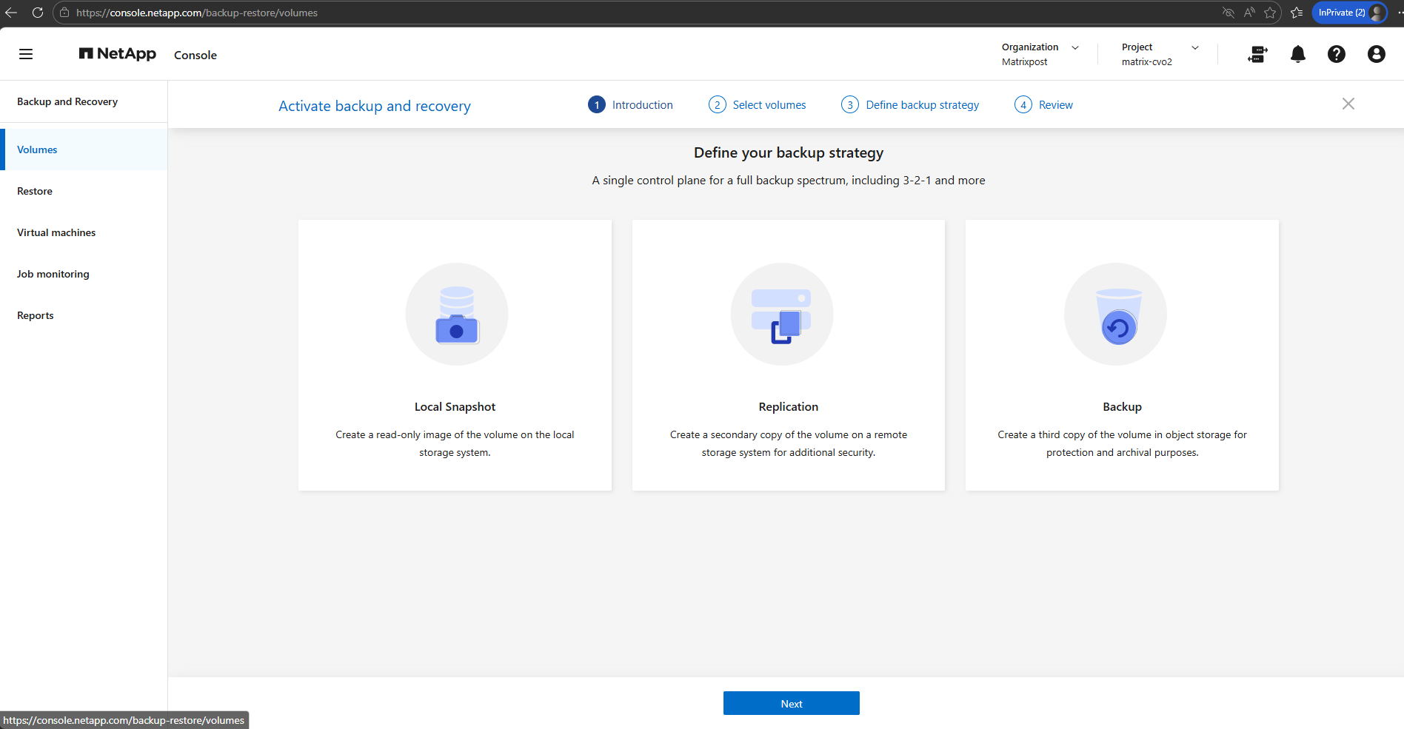Refresh the browser page

[38, 13]
